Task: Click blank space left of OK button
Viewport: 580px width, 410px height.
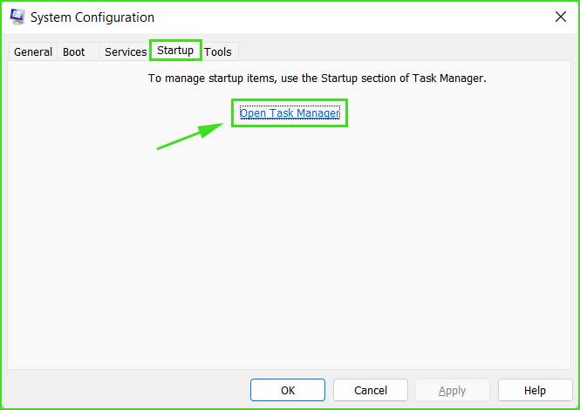Action: 127,390
